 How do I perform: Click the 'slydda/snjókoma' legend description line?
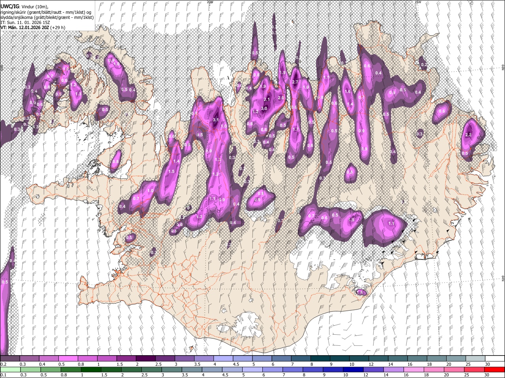click(x=47, y=17)
